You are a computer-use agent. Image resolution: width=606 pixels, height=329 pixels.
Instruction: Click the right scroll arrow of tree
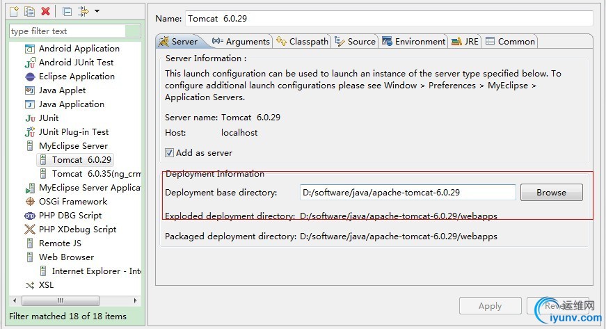[x=135, y=300]
